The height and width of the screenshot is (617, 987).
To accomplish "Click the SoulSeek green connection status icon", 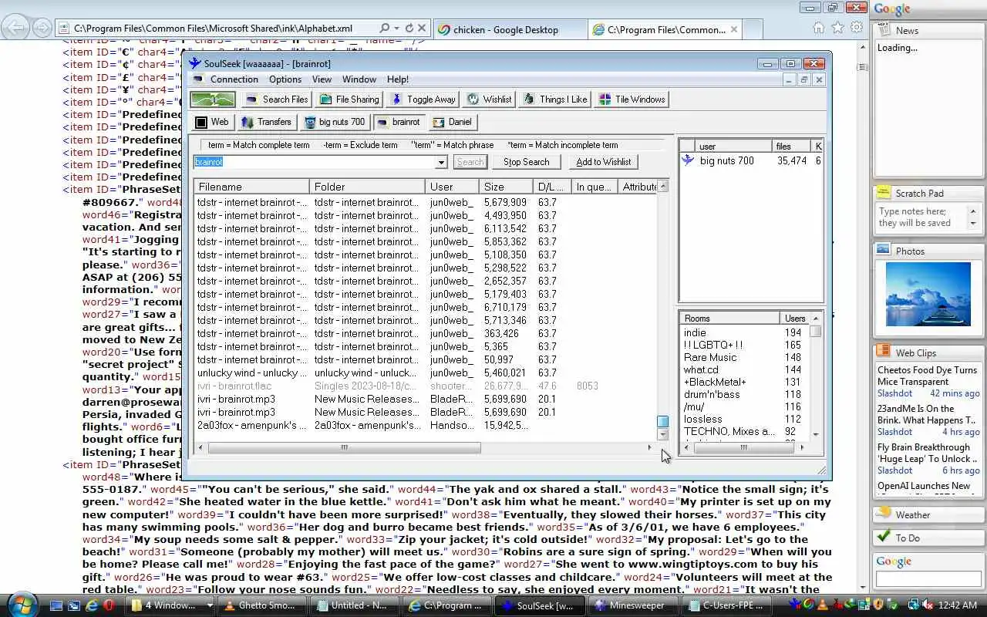I will [x=213, y=99].
